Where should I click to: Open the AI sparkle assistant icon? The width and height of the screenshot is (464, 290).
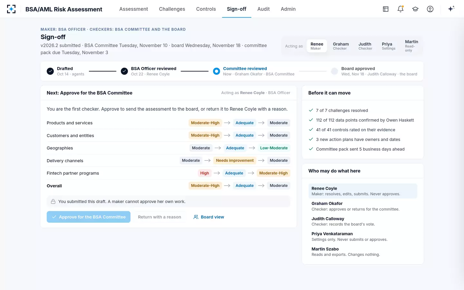pyautogui.click(x=451, y=9)
